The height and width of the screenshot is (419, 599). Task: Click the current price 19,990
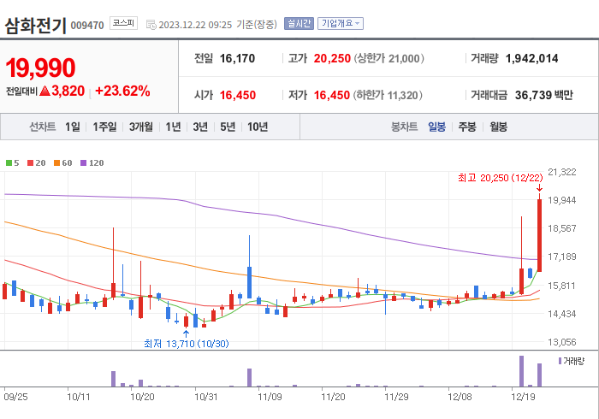40,68
